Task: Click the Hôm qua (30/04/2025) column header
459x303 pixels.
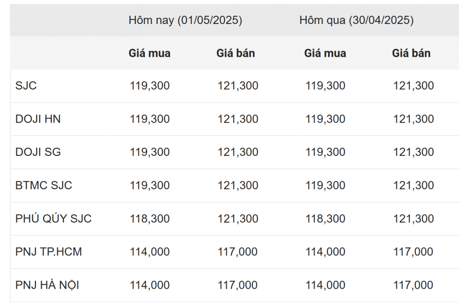Action: [x=357, y=21]
